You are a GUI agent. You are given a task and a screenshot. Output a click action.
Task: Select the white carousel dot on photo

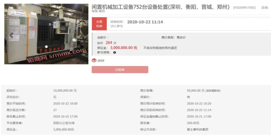(46, 47)
